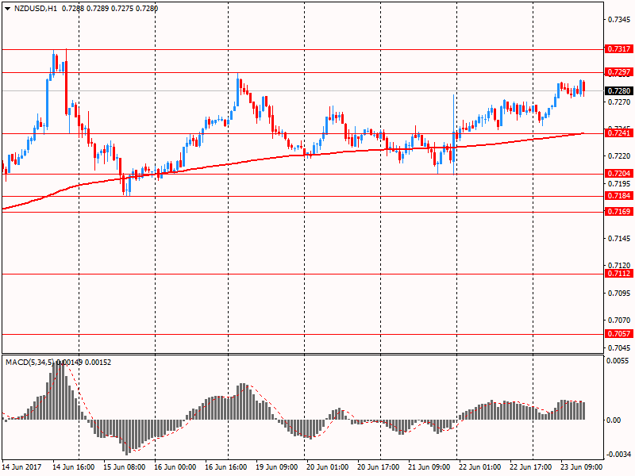Select the 0.7145 price axis value
The width and height of the screenshot is (635, 476).
point(619,239)
